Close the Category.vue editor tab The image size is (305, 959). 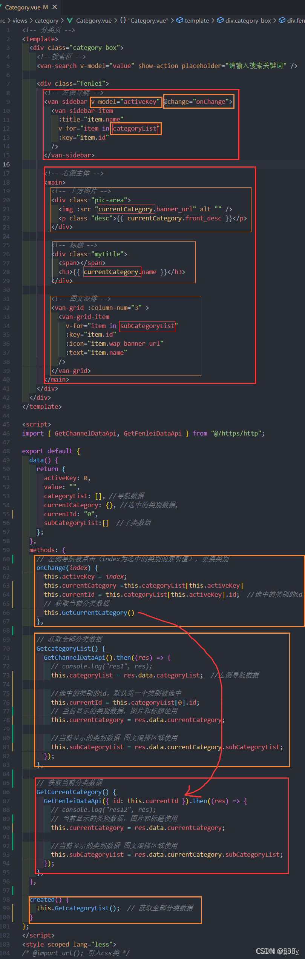coord(55,7)
